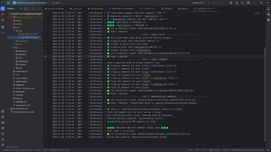Click the 4 spaces indent widget
Viewport: 271px width, 152px height.
(215, 150)
